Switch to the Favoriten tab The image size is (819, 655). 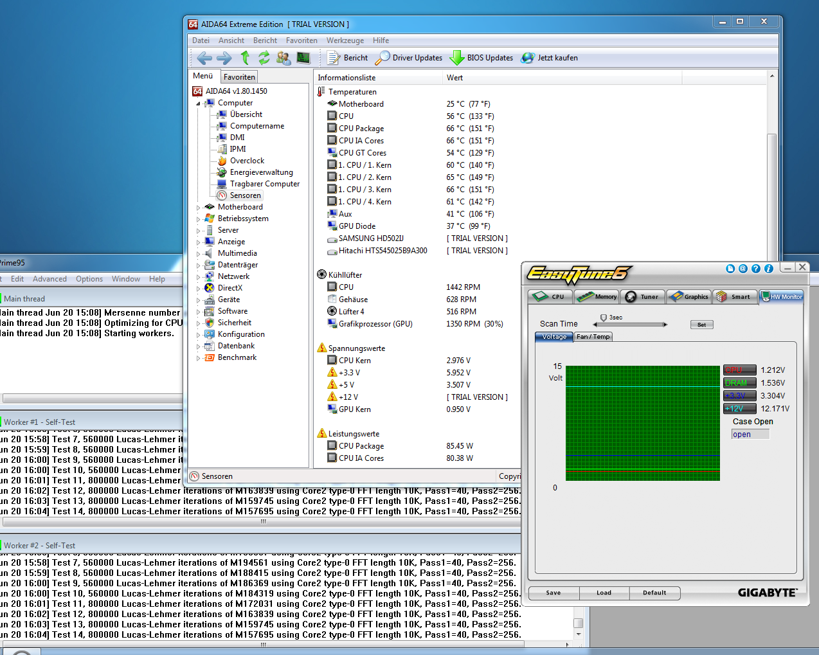(239, 77)
